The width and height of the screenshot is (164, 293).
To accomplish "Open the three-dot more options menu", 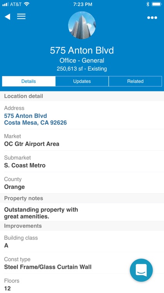I will (152, 18).
